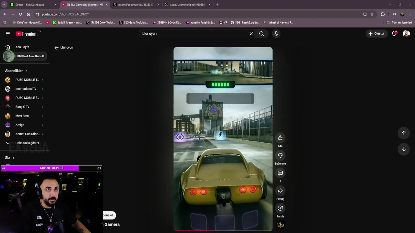This screenshot has width=415, height=233.
Task: Dislike the Short with thumbs-down icon
Action: [280, 155]
